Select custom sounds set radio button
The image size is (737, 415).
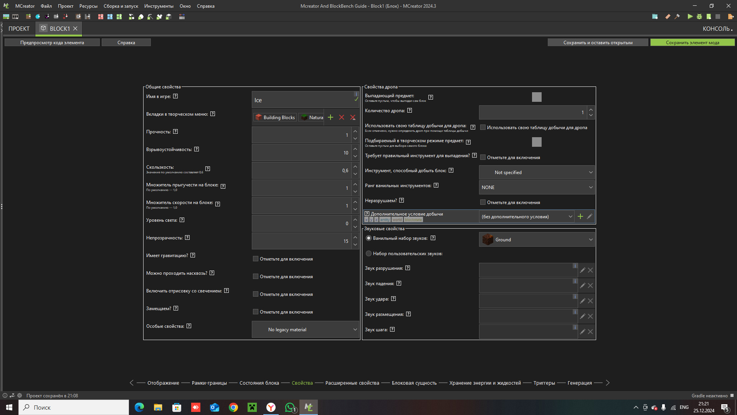368,254
